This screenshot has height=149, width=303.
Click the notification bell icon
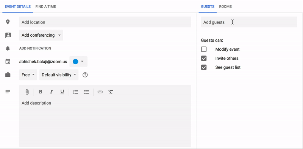click(8, 48)
